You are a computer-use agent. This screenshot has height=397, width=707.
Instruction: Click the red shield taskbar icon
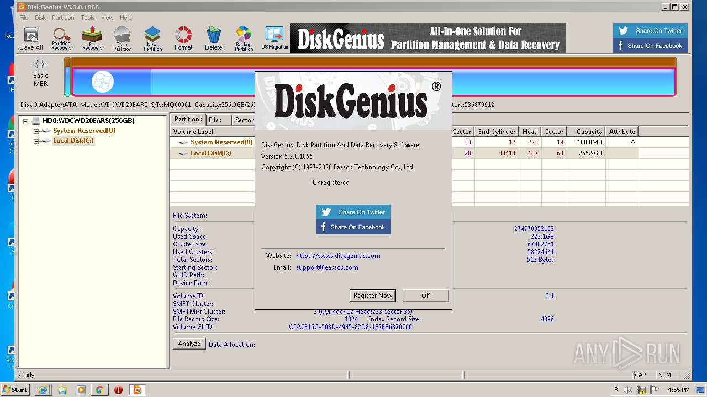pos(118,390)
